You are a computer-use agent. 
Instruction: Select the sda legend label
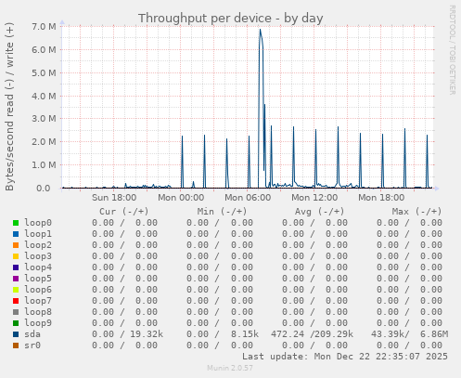pyautogui.click(x=32, y=334)
